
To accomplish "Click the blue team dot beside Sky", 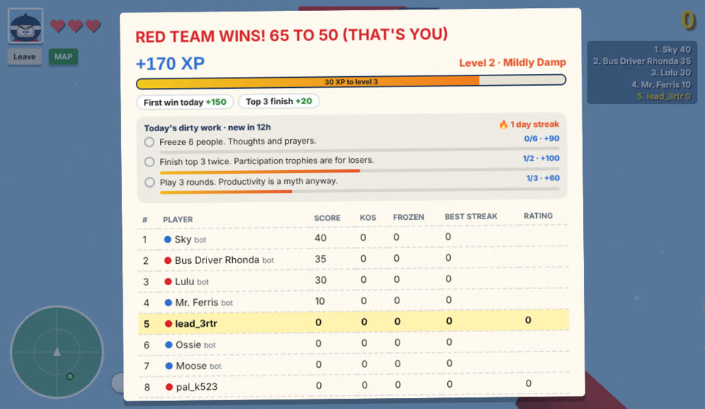I will pos(167,239).
